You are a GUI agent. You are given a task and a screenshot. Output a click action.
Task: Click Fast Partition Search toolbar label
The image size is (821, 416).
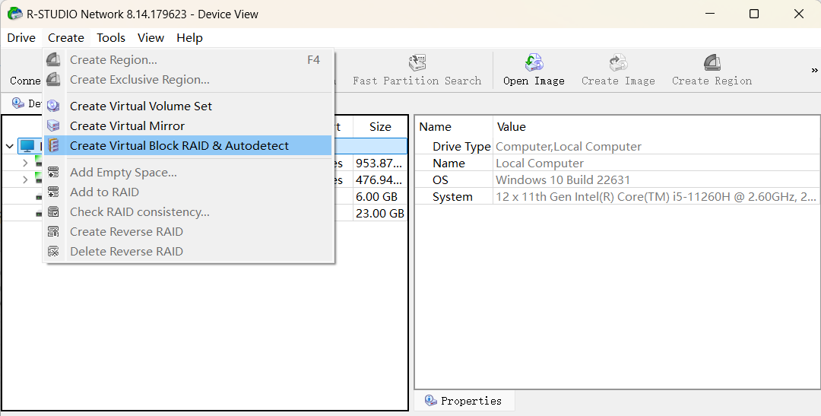[417, 81]
